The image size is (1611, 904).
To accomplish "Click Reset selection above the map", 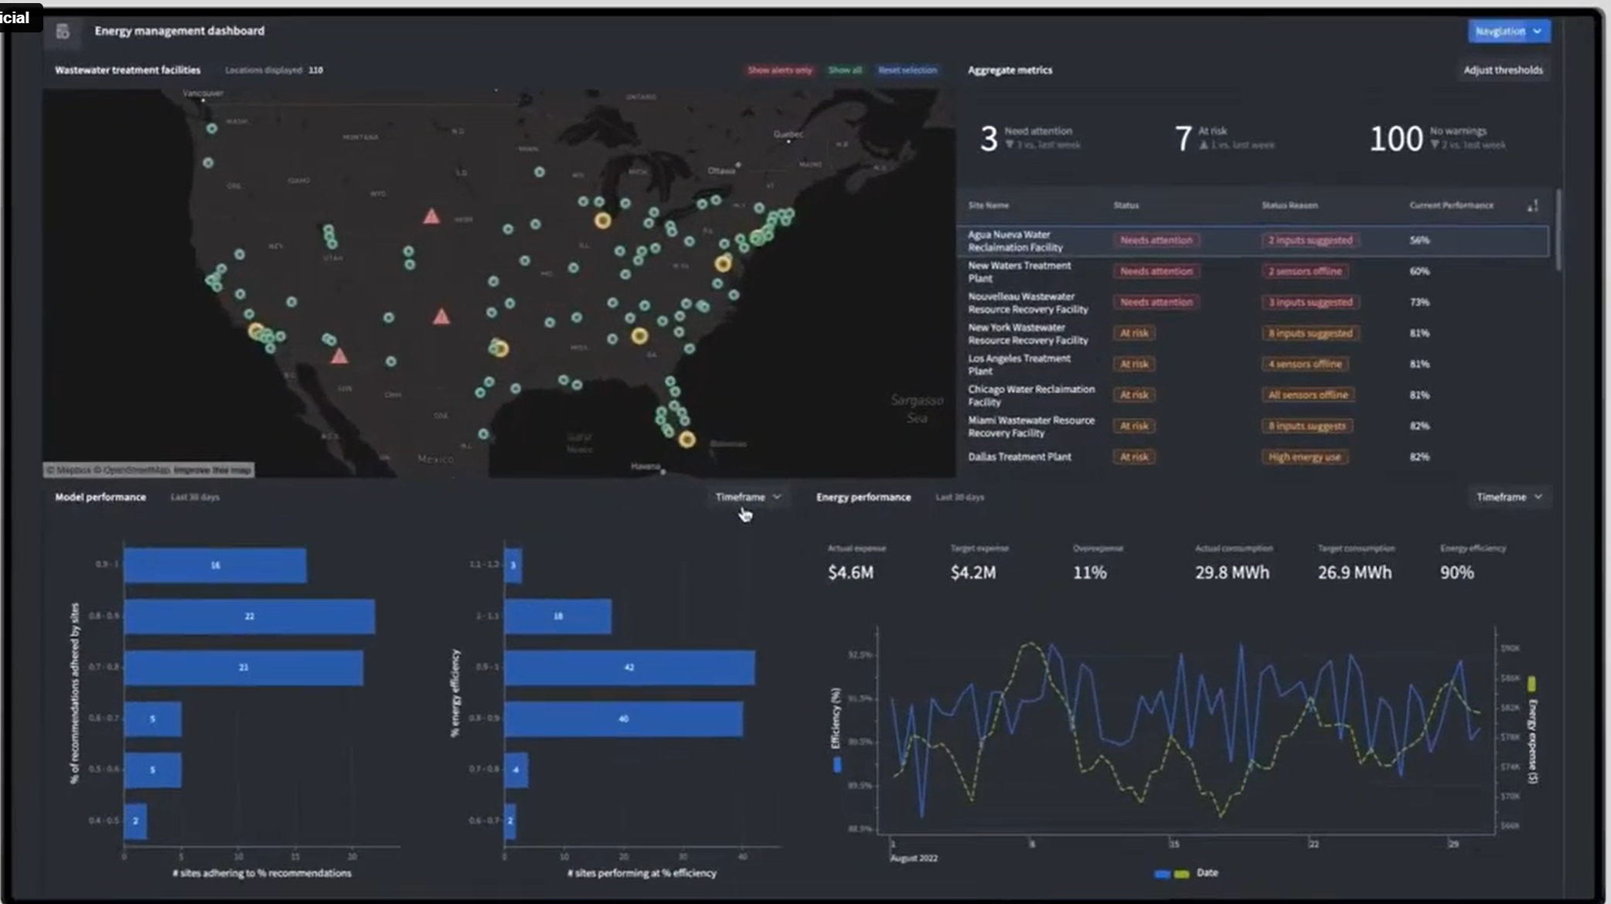I will pyautogui.click(x=907, y=70).
